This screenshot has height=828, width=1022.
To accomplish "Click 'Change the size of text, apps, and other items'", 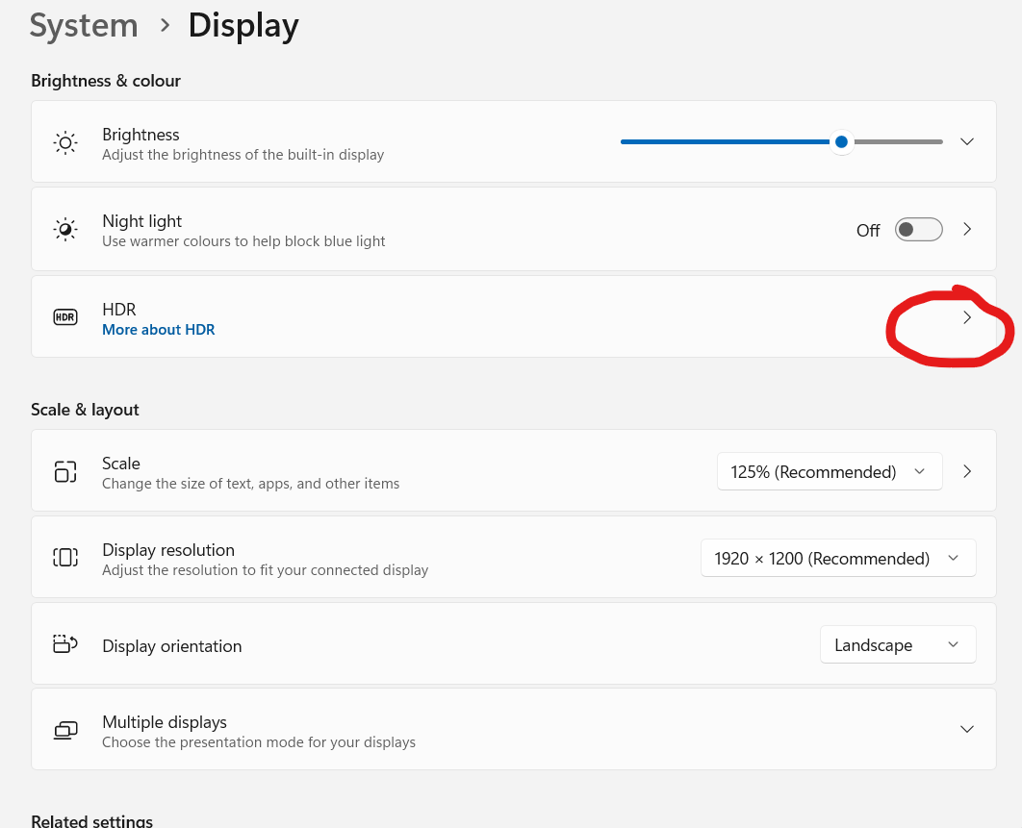I will (x=251, y=484).
